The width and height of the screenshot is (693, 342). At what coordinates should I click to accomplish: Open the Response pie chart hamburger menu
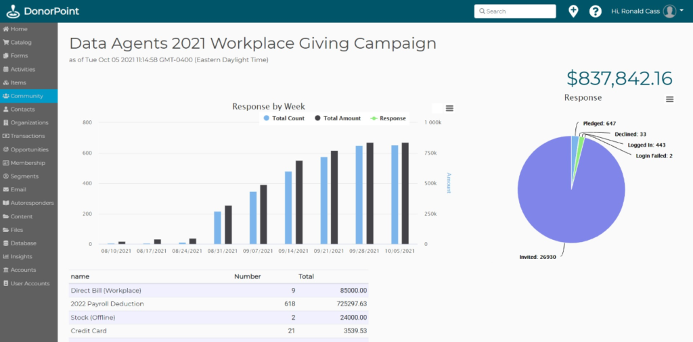669,99
